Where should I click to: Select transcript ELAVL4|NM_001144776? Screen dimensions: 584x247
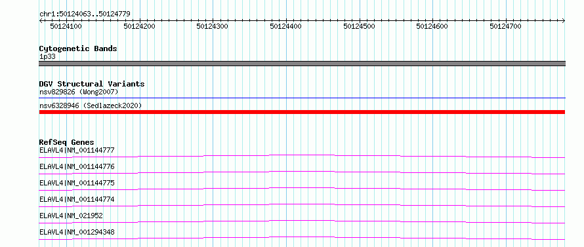click(x=77, y=166)
